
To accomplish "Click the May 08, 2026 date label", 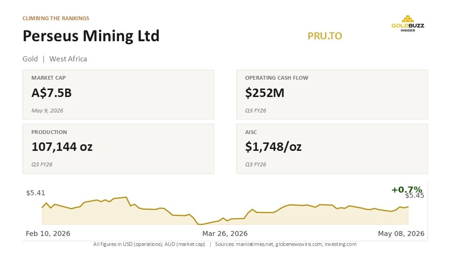I will click(x=401, y=233).
